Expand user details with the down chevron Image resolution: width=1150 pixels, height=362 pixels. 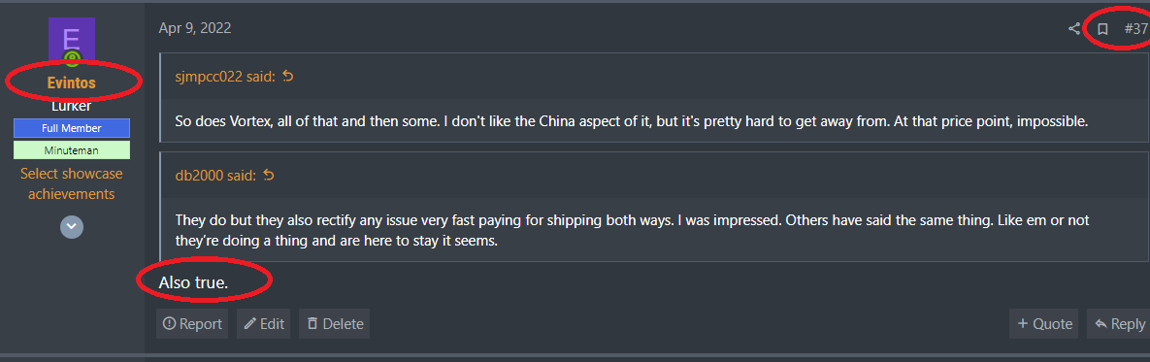tap(71, 226)
